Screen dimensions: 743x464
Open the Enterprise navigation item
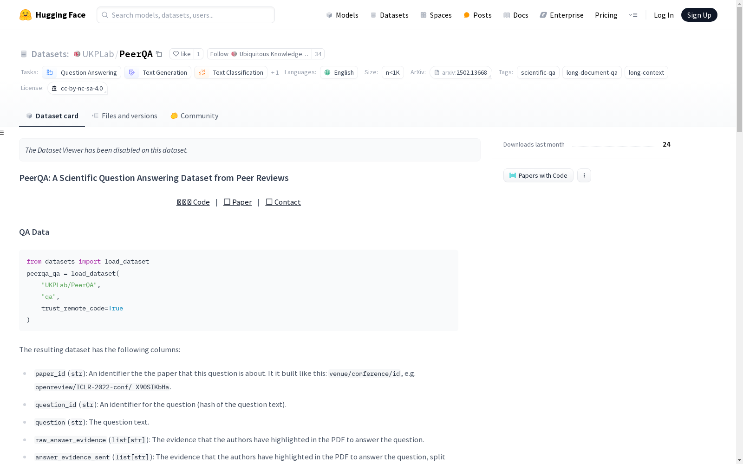pyautogui.click(x=561, y=15)
